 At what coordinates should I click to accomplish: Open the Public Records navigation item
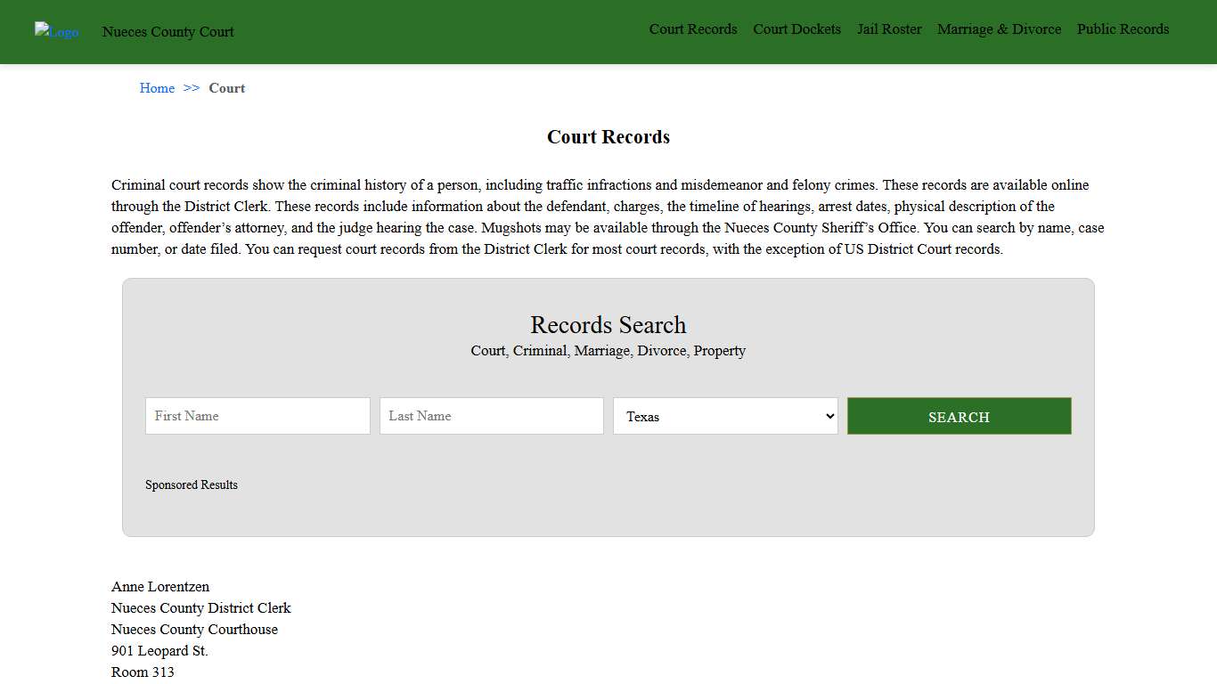tap(1123, 28)
